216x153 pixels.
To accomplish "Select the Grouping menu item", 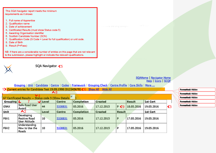I will coord(19,85).
